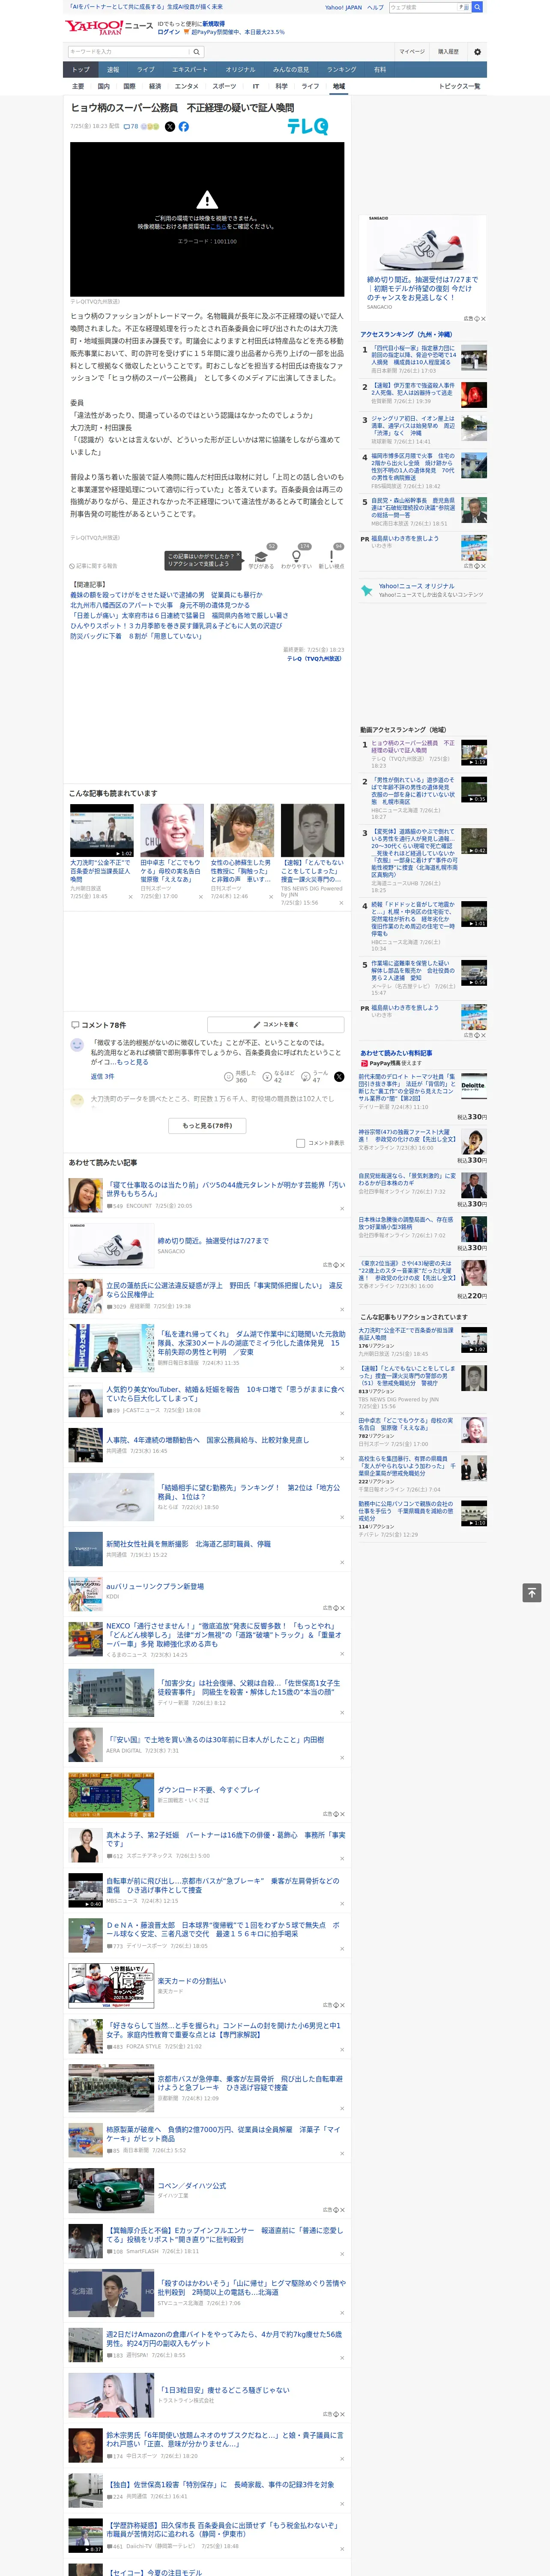550x2576 pixels.
Task: Click コメントを書く button
Action: click(276, 1024)
